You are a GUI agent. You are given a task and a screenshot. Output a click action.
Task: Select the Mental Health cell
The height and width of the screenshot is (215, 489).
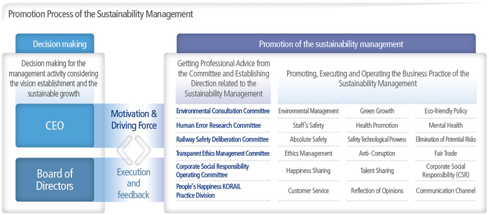click(x=446, y=126)
